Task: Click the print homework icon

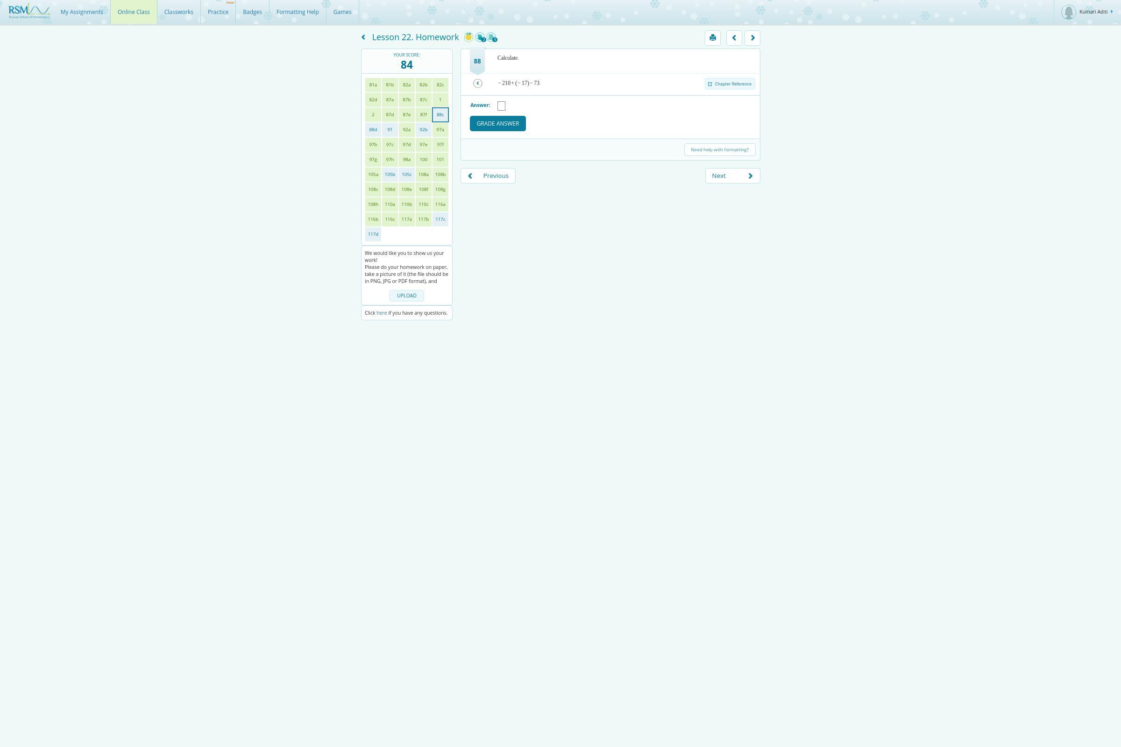Action: (x=713, y=38)
